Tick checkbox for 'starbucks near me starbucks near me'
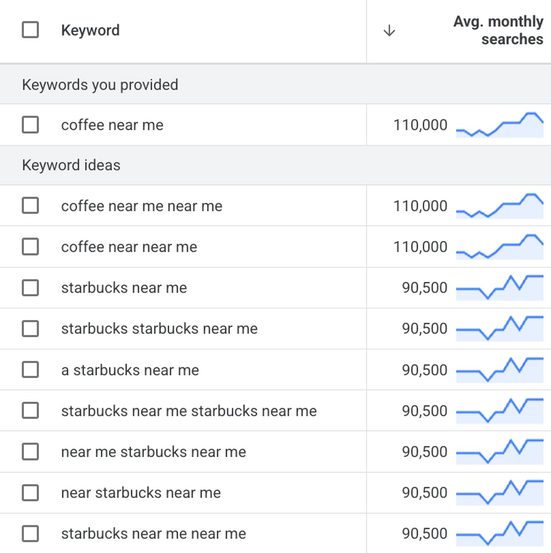 [30, 410]
